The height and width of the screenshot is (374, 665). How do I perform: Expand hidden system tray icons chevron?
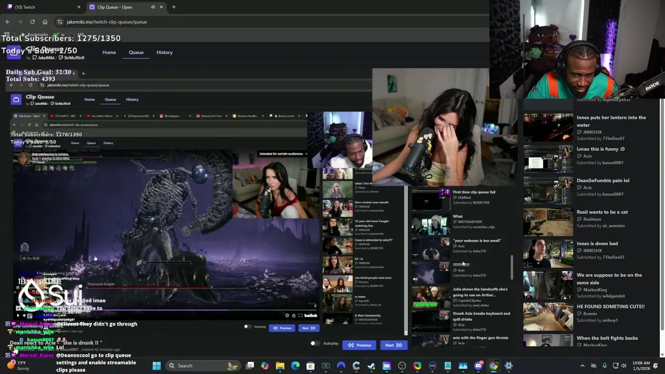(582, 366)
